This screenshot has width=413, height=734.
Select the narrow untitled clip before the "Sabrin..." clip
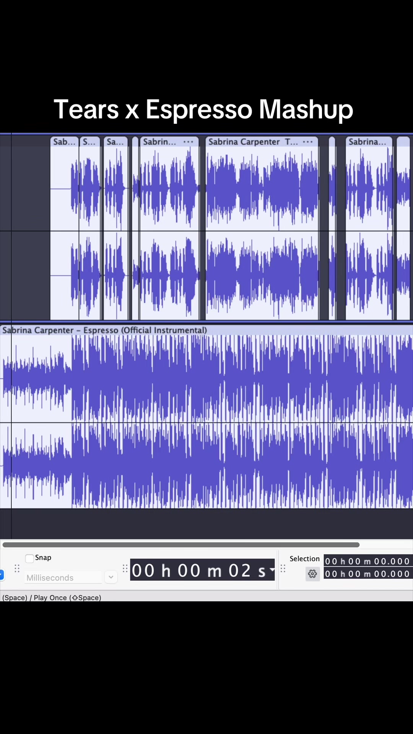pyautogui.click(x=135, y=228)
